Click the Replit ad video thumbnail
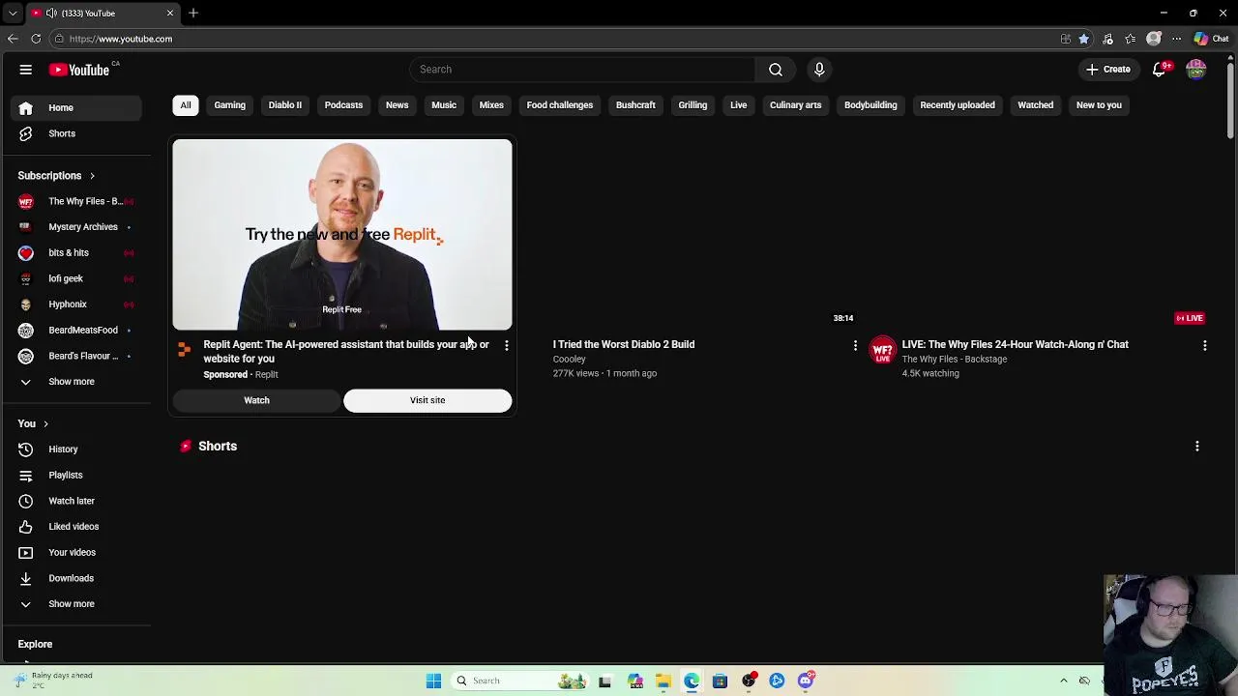 click(x=342, y=235)
